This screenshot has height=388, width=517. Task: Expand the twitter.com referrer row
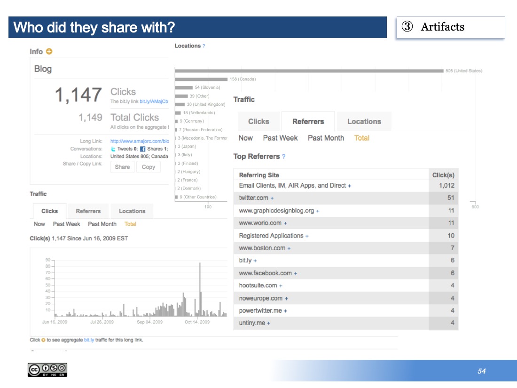point(272,198)
